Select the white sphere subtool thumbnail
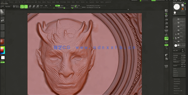Image resolution: width=188 pixels, height=95 pixels. 176,46
